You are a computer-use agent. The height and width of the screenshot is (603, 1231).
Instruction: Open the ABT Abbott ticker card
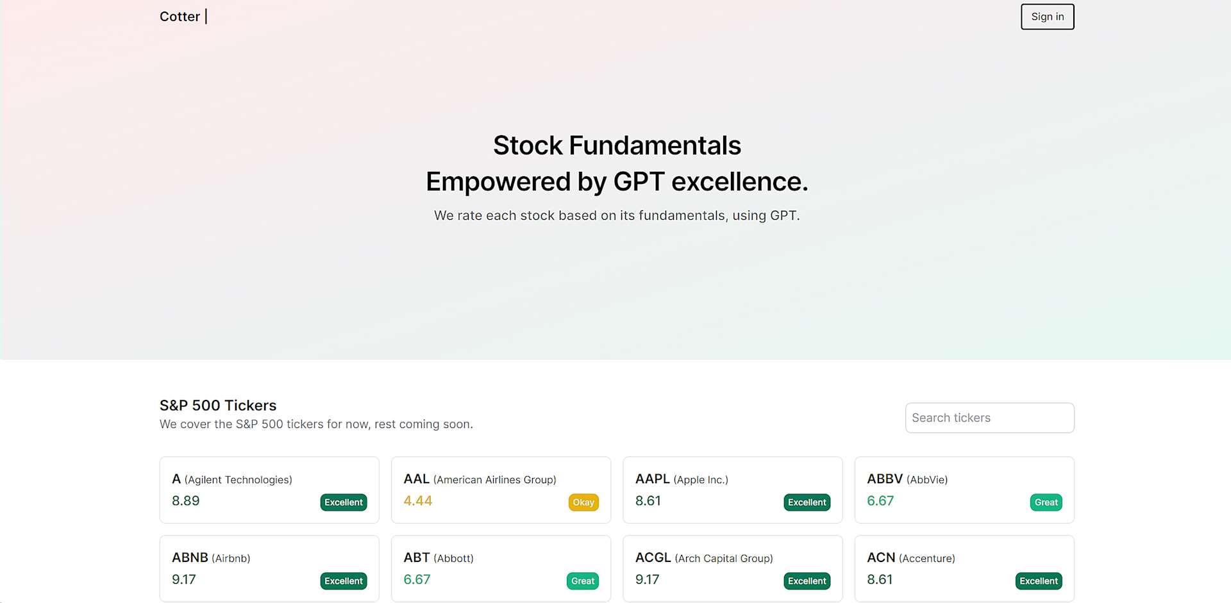(501, 568)
